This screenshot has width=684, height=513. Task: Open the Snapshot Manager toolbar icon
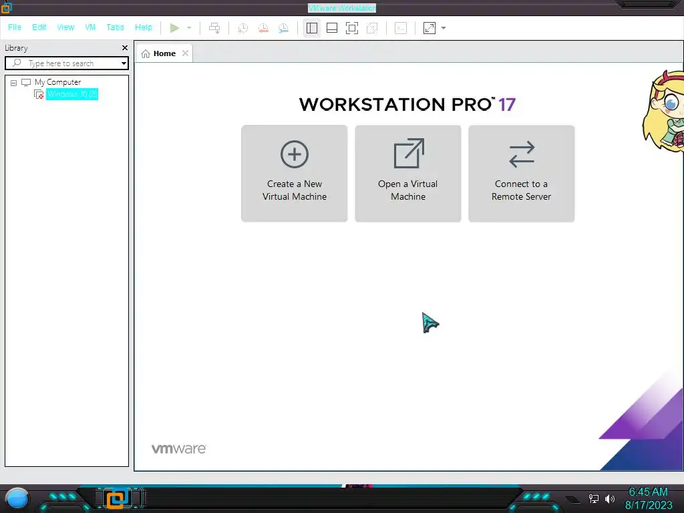[283, 28]
